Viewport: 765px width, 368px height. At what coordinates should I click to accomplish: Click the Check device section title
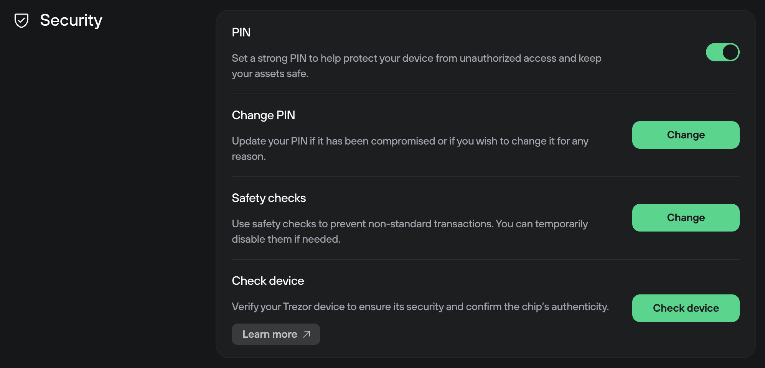click(x=267, y=281)
